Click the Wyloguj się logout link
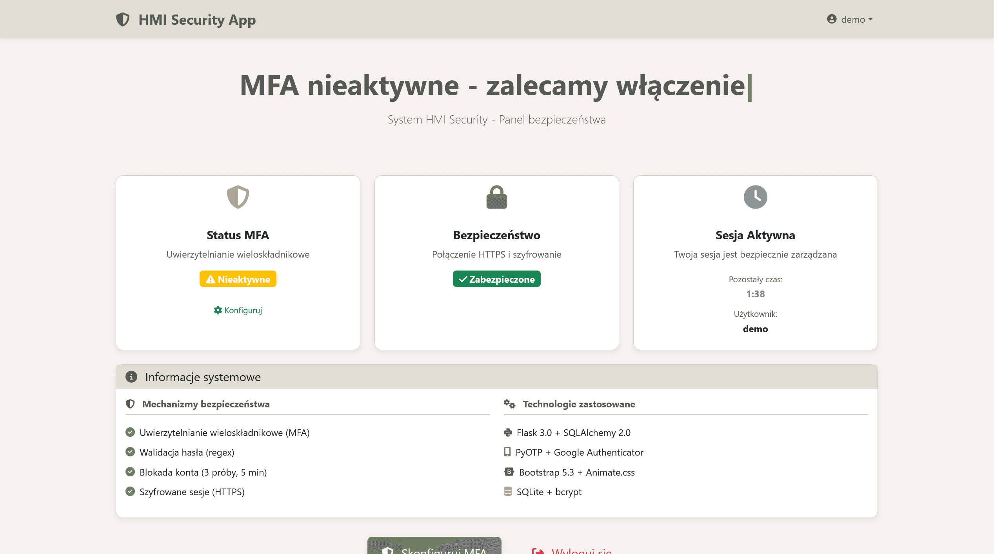994x554 pixels. click(572, 550)
